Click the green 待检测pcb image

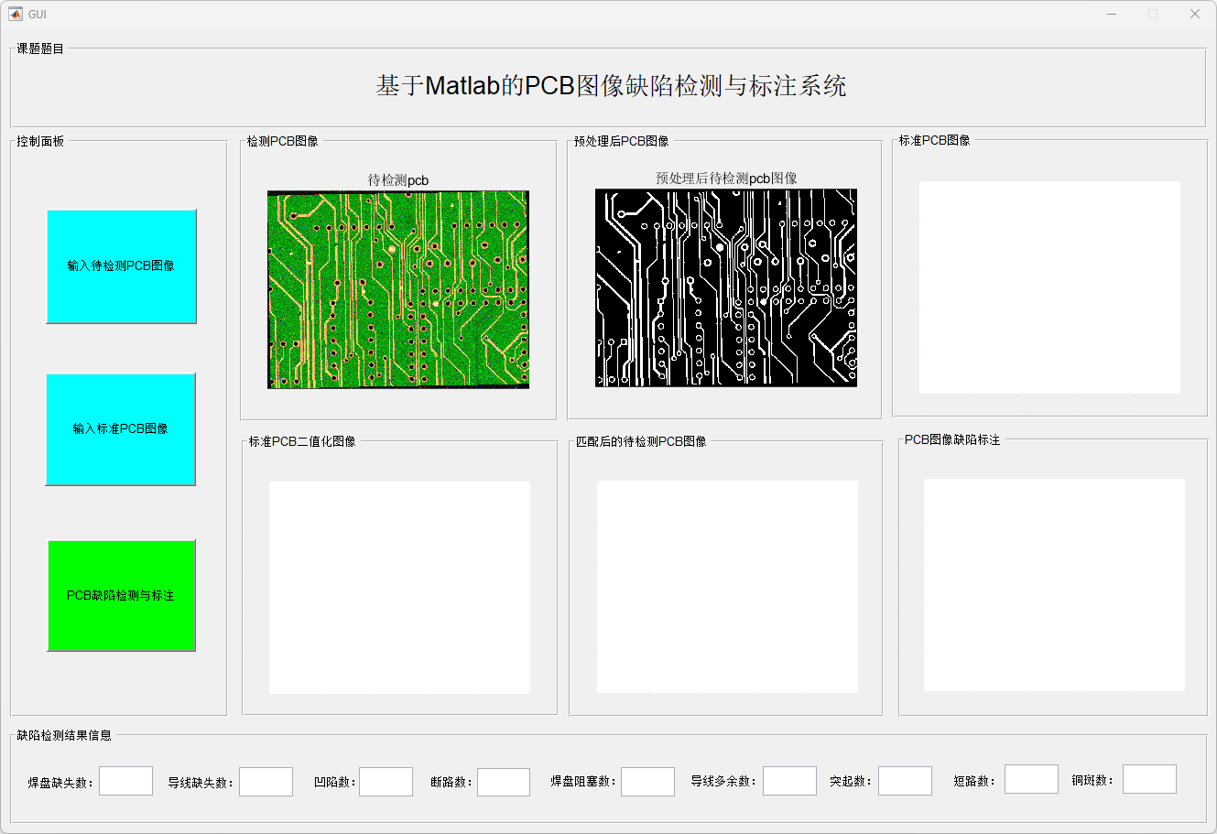(x=398, y=289)
